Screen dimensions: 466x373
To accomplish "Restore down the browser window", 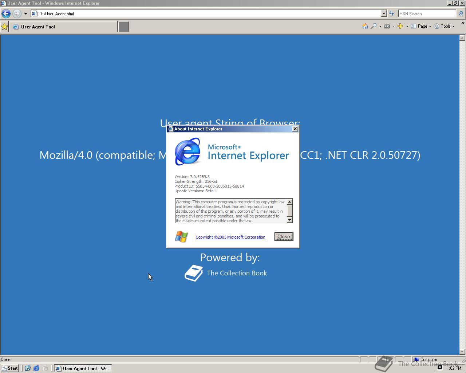I will click(x=455, y=3).
